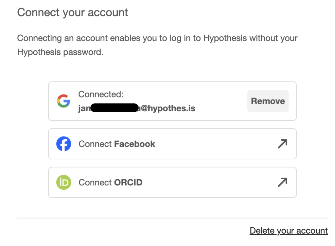Click the Remove button for the Google account
This screenshot has width=335, height=246.
268,101
